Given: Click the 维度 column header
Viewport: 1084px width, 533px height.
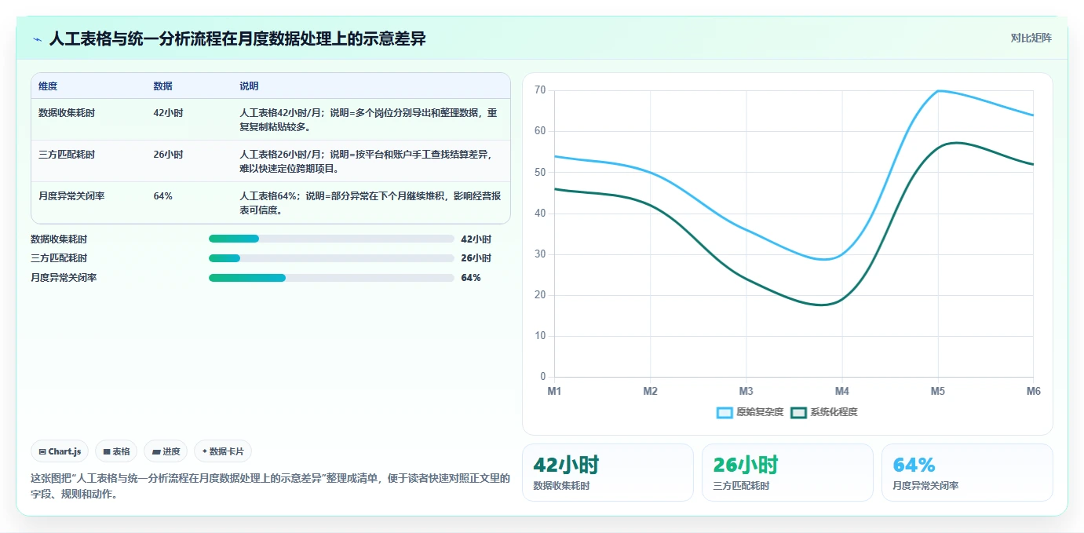Looking at the screenshot, I should point(48,86).
